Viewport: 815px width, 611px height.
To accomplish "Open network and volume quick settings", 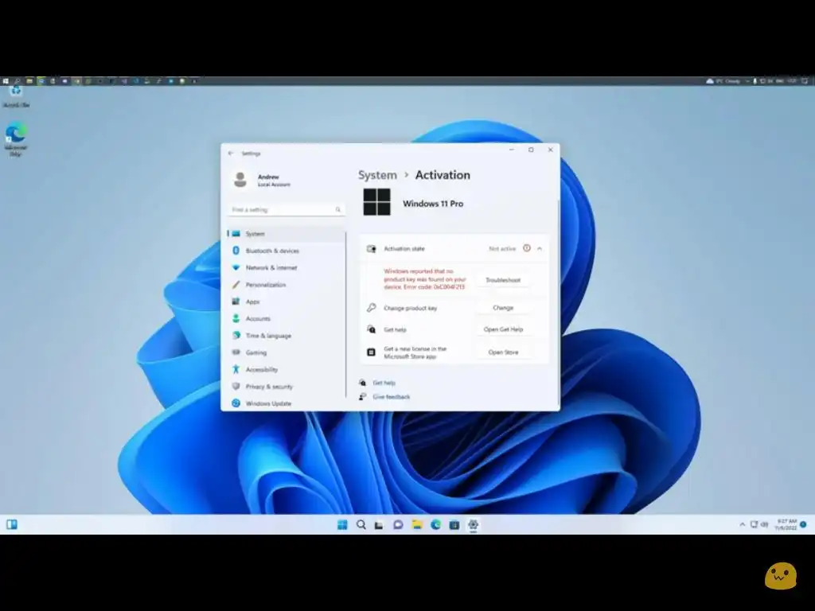I will pyautogui.click(x=758, y=525).
